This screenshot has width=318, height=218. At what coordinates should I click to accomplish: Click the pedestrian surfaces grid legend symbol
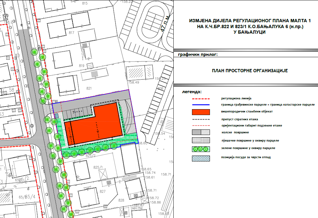click(200, 141)
